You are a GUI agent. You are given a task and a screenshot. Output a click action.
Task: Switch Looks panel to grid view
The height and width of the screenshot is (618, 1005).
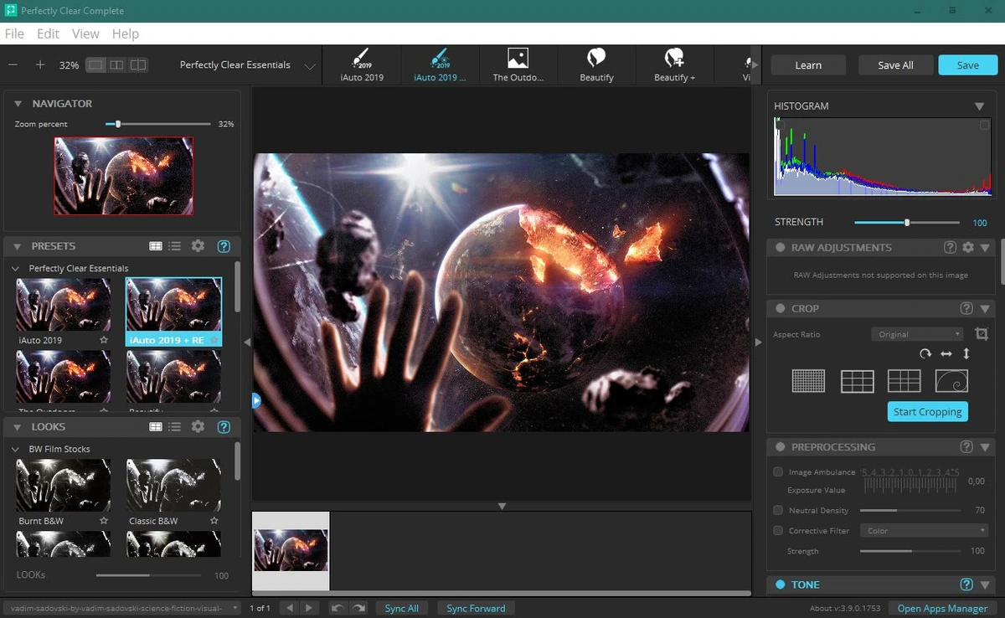(x=156, y=427)
